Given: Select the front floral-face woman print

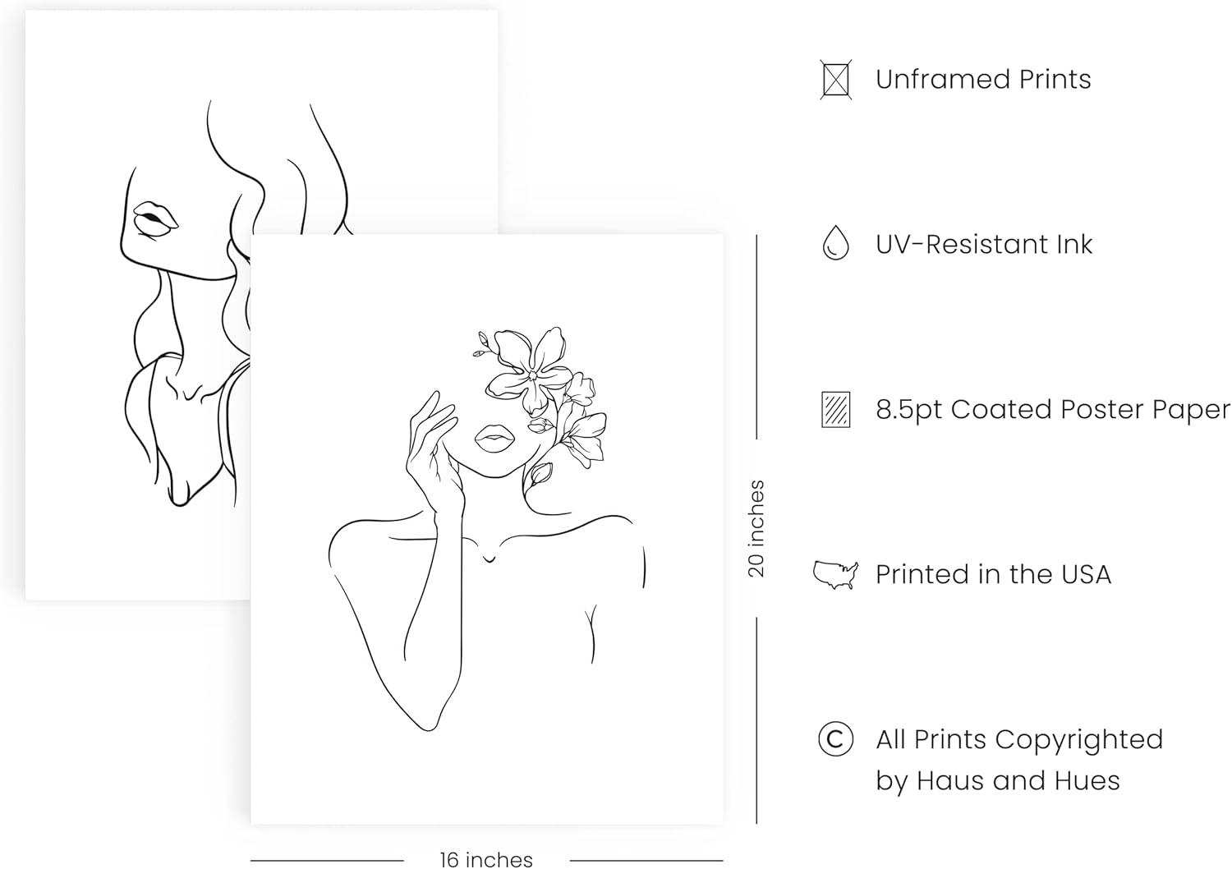Looking at the screenshot, I should coord(487,529).
